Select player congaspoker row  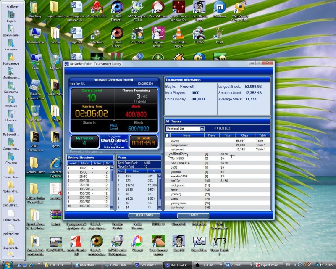pyautogui.click(x=218, y=145)
